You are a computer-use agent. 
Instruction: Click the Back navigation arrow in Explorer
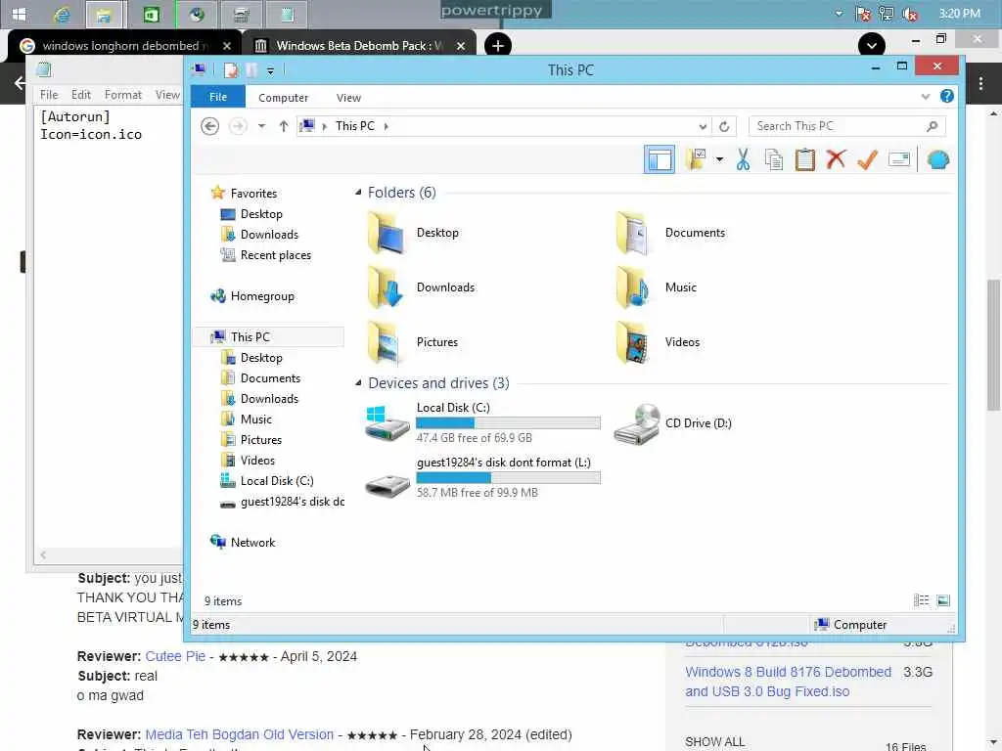click(209, 126)
